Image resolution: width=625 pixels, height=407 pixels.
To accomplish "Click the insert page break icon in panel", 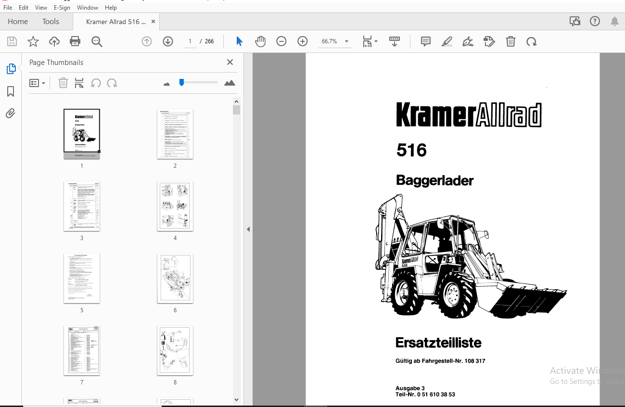I will (x=79, y=83).
